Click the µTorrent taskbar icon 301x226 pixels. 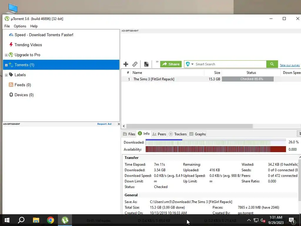coord(65,220)
